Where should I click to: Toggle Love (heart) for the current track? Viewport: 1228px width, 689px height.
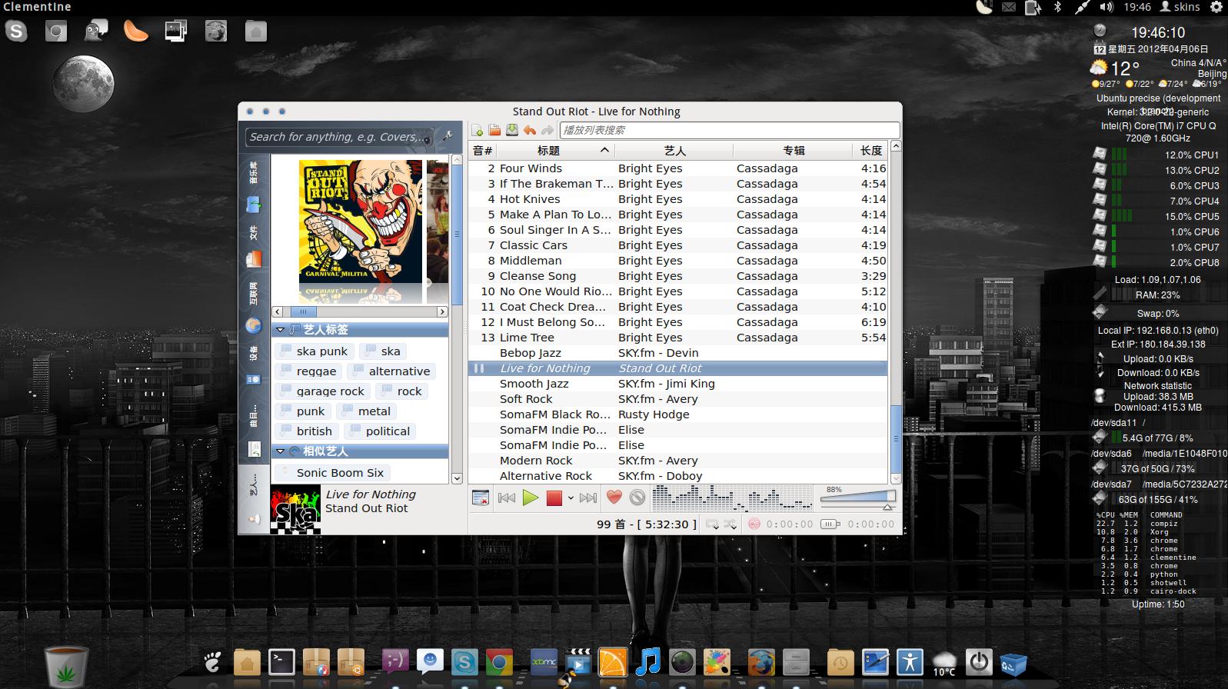click(x=614, y=498)
